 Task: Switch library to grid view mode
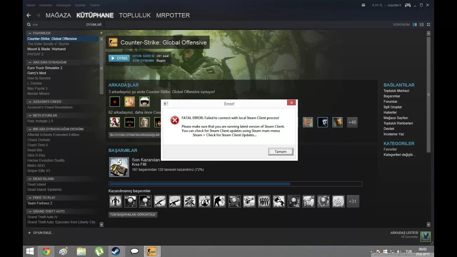pos(428,25)
